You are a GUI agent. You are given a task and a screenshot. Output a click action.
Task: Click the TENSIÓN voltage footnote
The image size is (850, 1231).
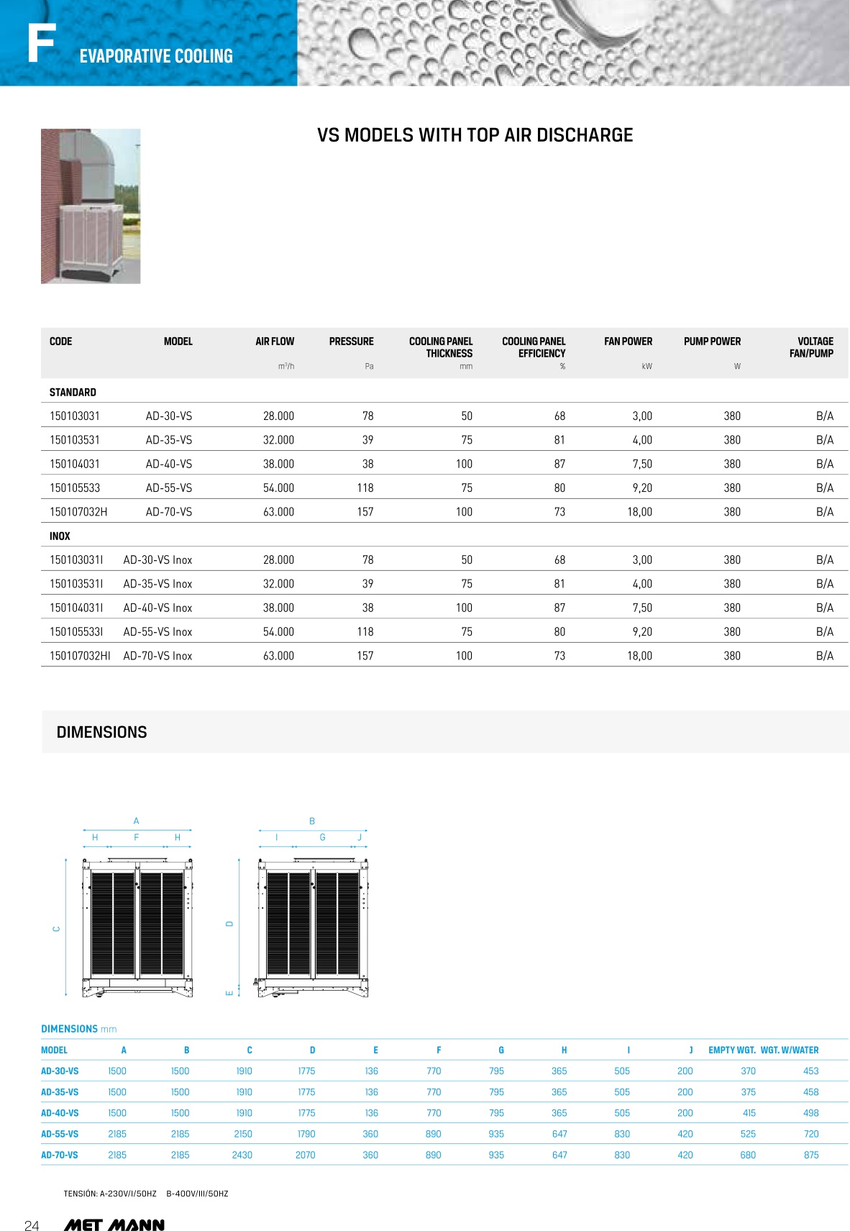tap(146, 1194)
